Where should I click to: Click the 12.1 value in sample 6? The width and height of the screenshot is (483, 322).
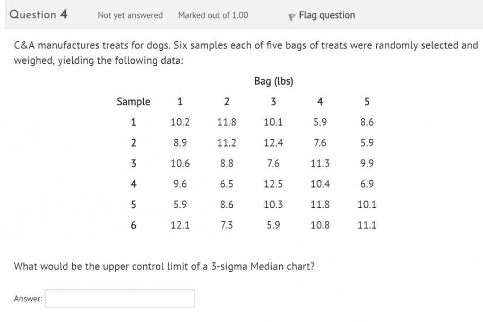pyautogui.click(x=180, y=225)
